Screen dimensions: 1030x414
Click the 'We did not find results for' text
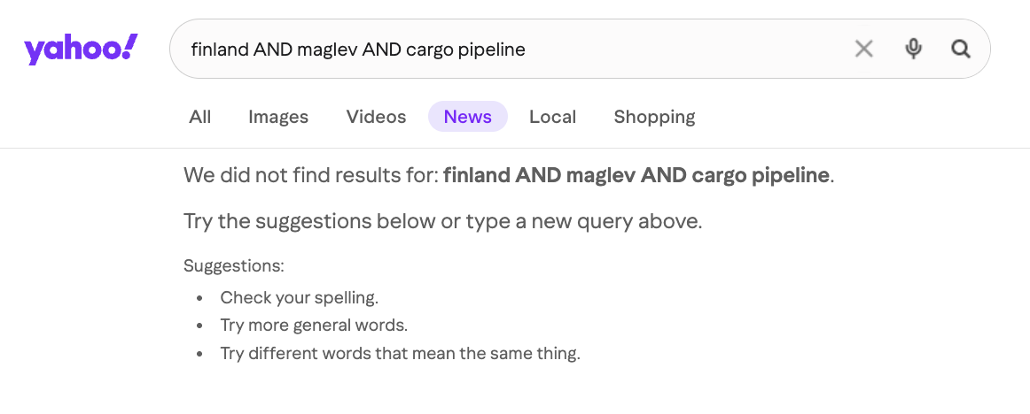click(x=311, y=176)
